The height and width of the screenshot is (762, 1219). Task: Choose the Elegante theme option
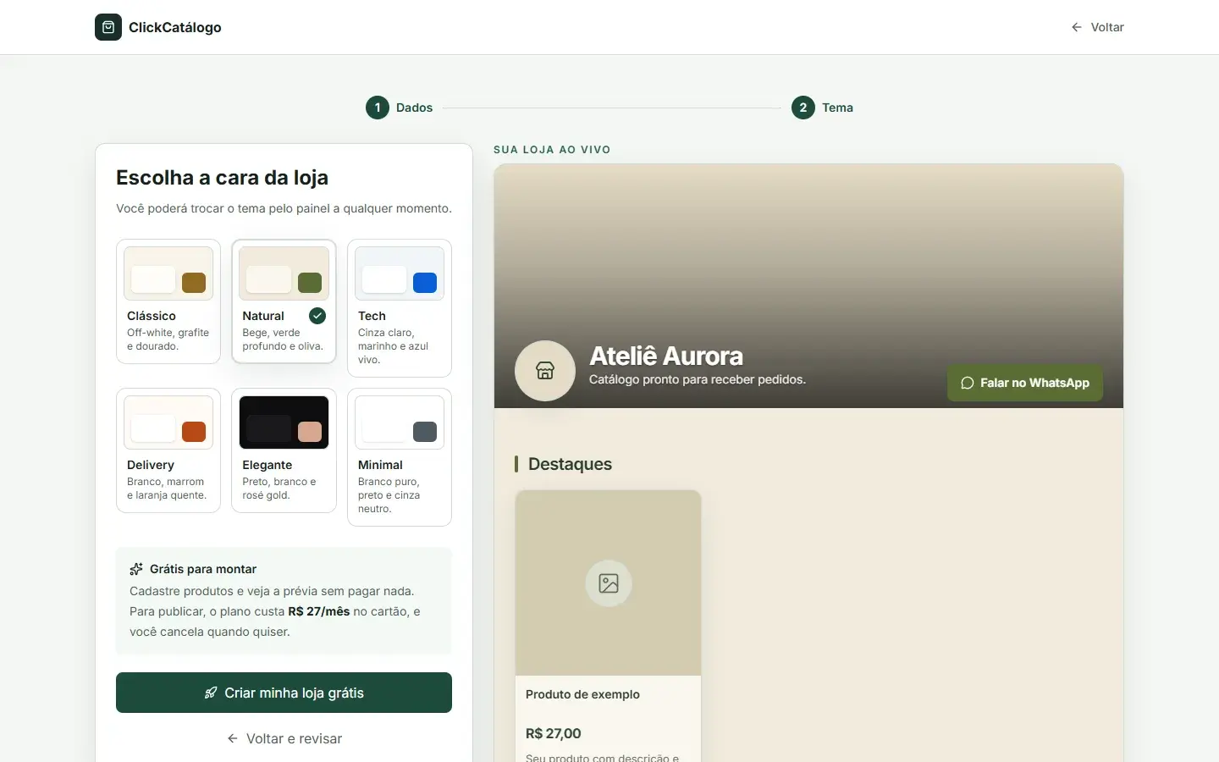pyautogui.click(x=284, y=450)
